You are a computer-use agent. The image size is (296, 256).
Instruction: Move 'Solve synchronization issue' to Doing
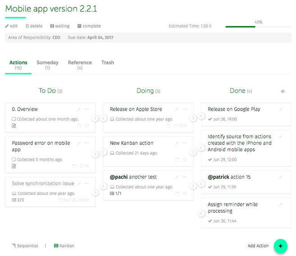[95, 193]
